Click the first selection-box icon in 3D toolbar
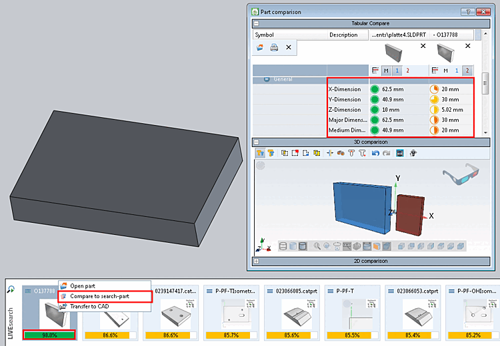 coord(285,153)
